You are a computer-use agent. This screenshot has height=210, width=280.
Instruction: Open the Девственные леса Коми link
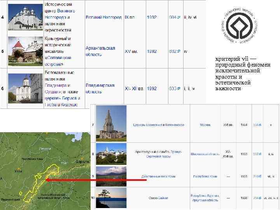click(x=158, y=177)
